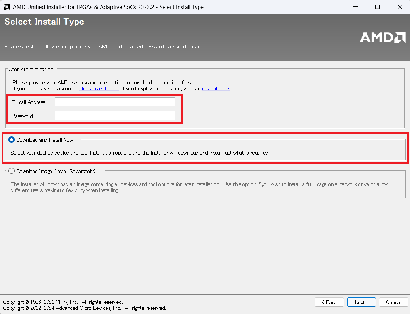Click the 'Select your desired device' description text
The width and height of the screenshot is (410, 314).
[x=140, y=153]
